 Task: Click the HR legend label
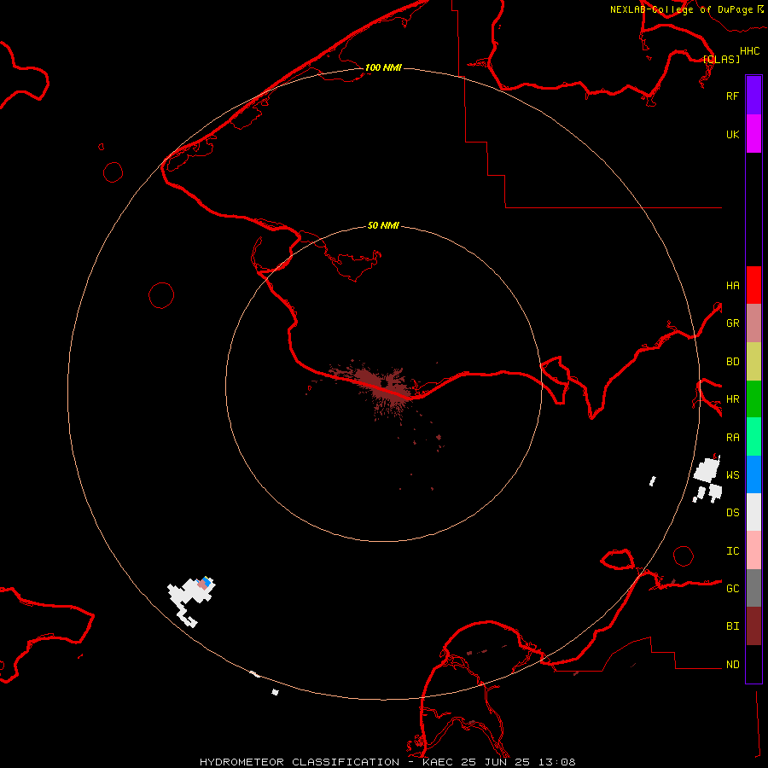(x=732, y=399)
